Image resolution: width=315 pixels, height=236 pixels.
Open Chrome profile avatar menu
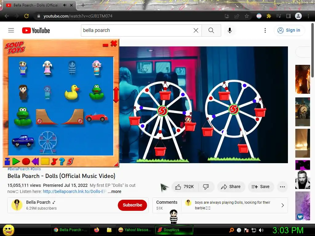pos(298,16)
